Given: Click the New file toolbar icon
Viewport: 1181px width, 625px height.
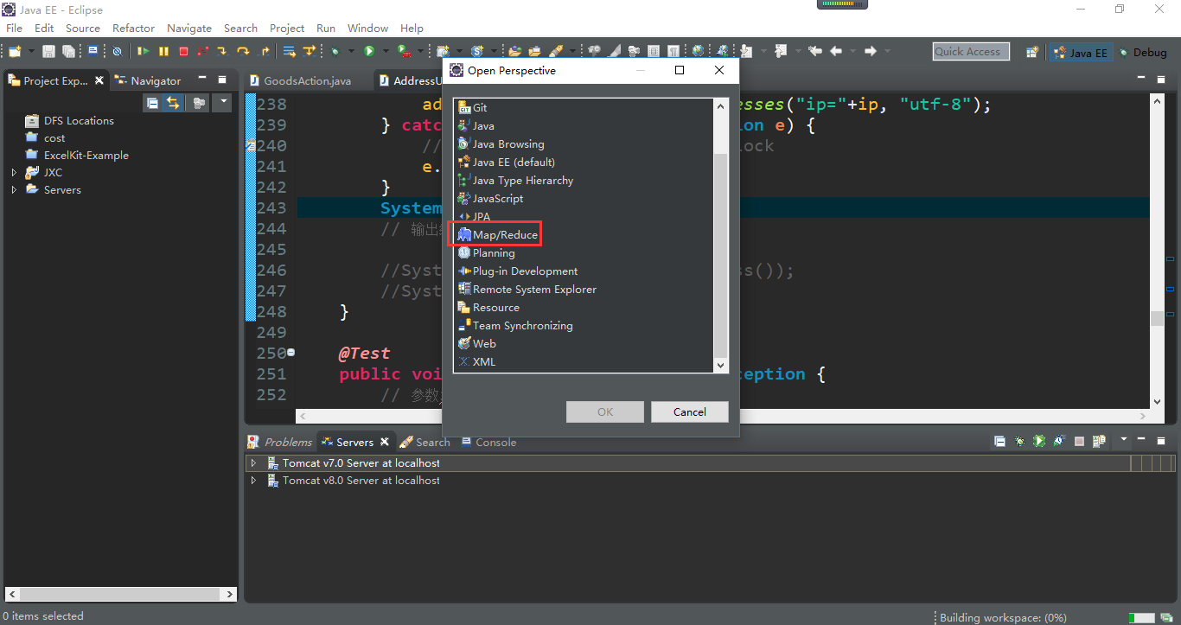Looking at the screenshot, I should (x=13, y=52).
